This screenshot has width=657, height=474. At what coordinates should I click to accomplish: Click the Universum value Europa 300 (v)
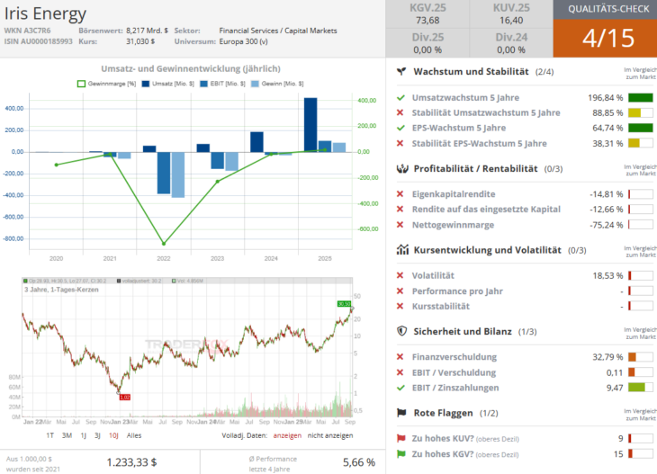click(x=243, y=41)
